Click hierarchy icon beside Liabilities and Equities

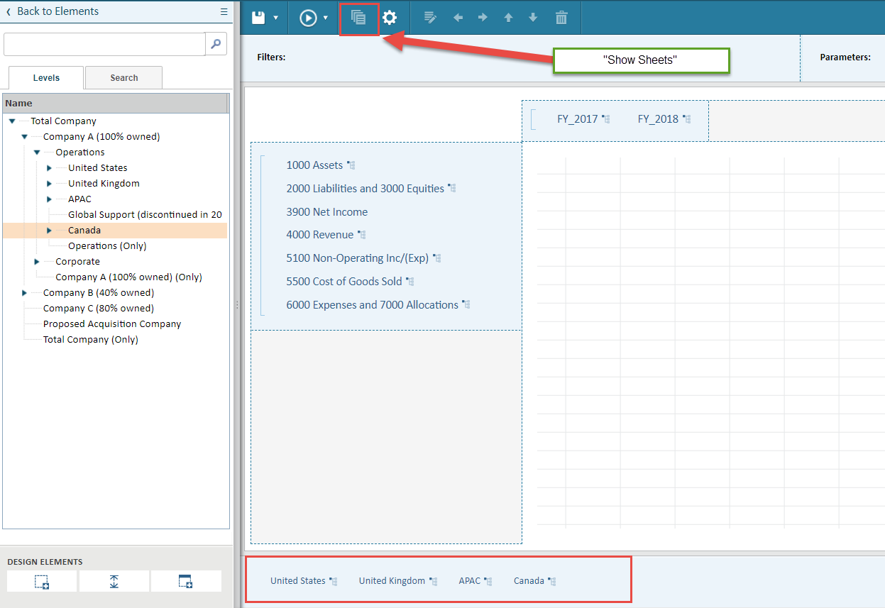[x=452, y=189]
